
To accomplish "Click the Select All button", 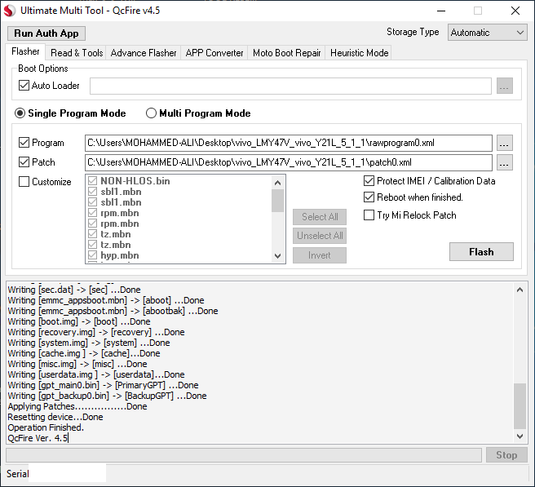I will click(x=320, y=217).
